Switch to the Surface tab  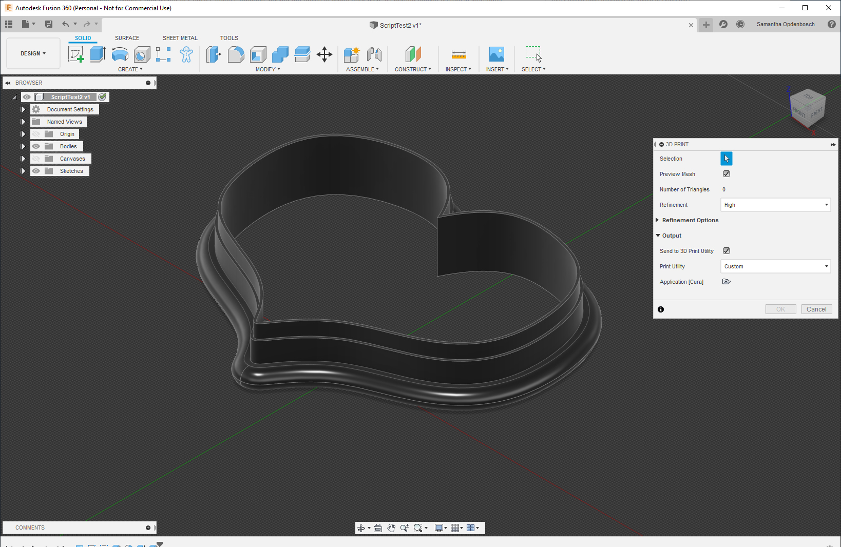127,38
